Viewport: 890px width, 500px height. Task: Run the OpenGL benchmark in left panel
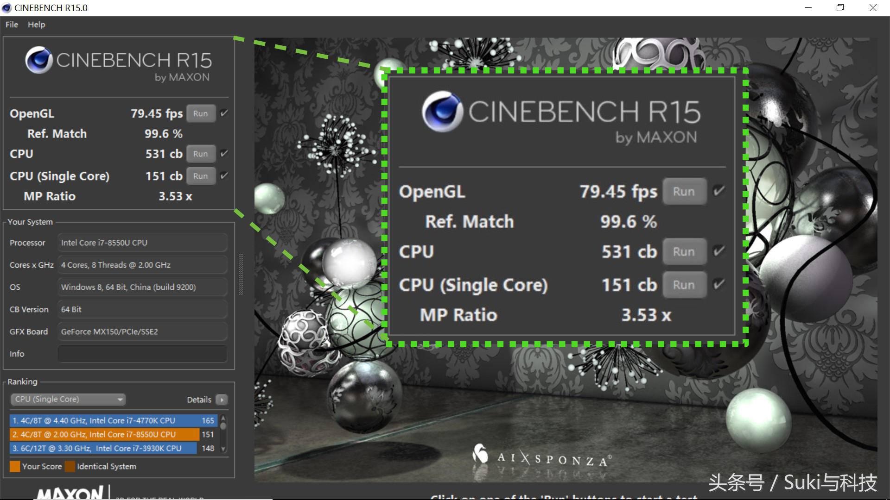(201, 113)
